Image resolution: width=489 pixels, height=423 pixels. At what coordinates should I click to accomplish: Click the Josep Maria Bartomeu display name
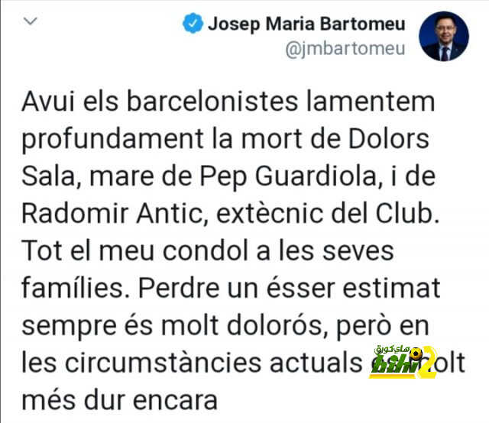(x=307, y=24)
